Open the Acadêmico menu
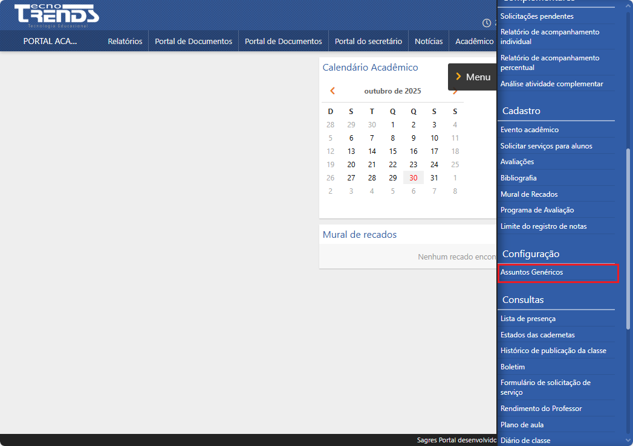The image size is (633, 446). coord(474,40)
